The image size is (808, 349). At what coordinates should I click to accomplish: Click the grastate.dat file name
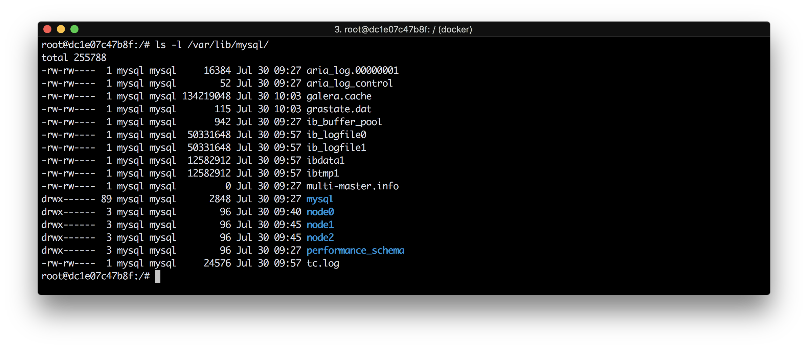coord(338,109)
